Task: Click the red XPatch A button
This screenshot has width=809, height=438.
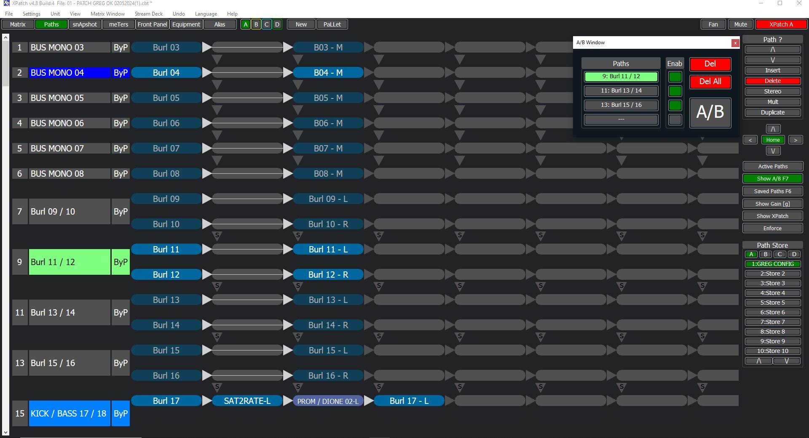Action: click(x=781, y=24)
